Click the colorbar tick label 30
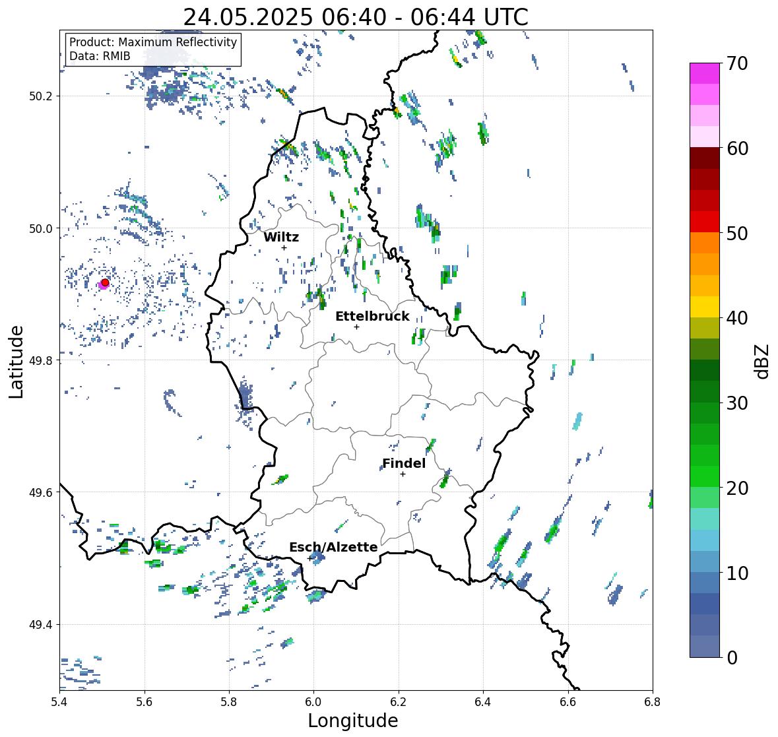This screenshot has height=737, width=778. tap(737, 402)
